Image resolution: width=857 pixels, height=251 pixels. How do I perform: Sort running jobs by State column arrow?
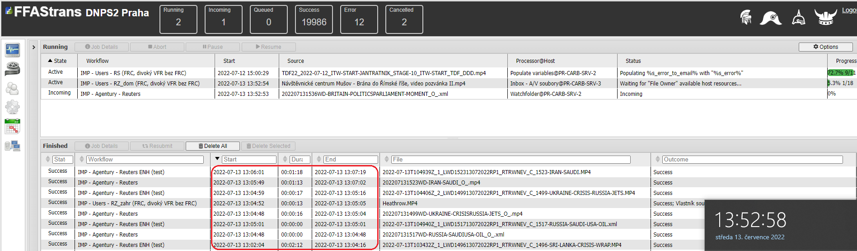coord(50,61)
